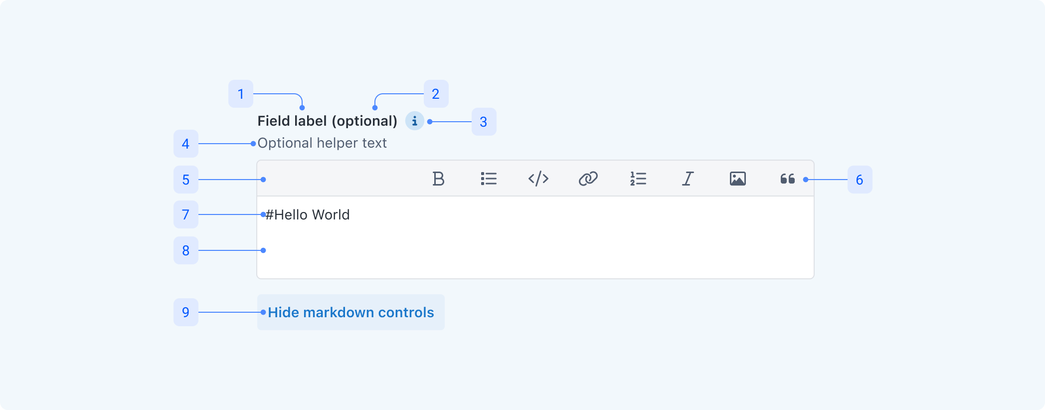Insert a numbered list
The width and height of the screenshot is (1045, 410).
[638, 179]
